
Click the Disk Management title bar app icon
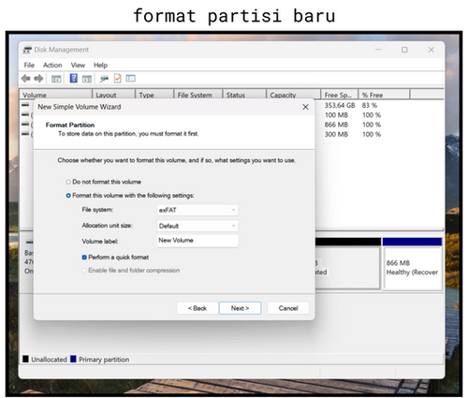(27, 50)
